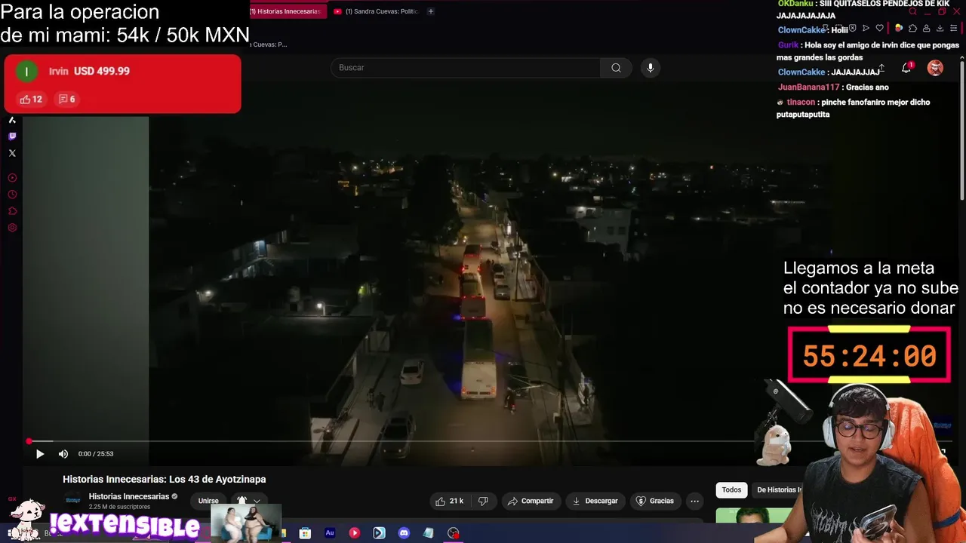This screenshot has height=543, width=966.
Task: Open YouTube notifications bell
Action: (906, 68)
